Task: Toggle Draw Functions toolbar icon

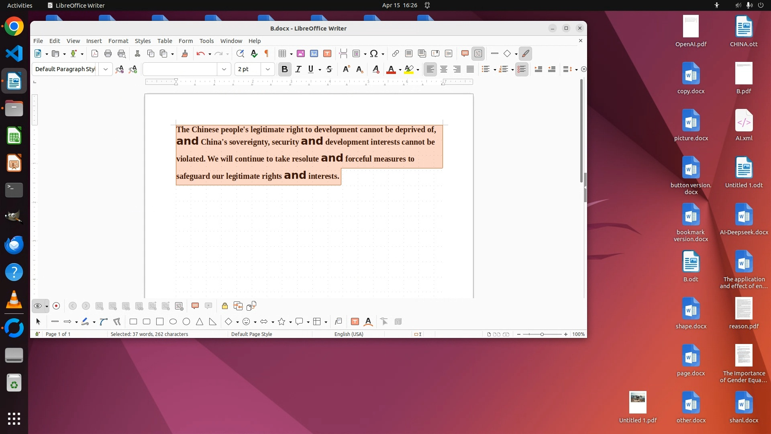Action: [x=525, y=53]
